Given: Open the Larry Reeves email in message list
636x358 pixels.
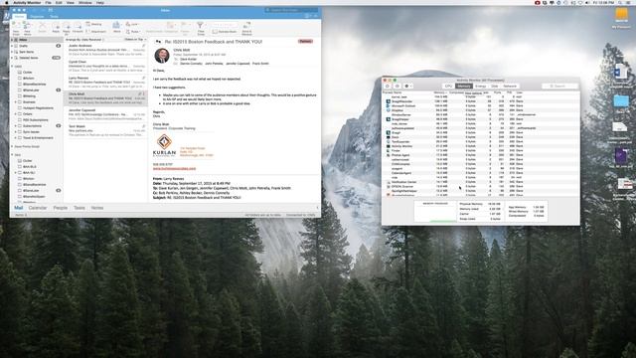Looking at the screenshot, I should (x=105, y=81).
